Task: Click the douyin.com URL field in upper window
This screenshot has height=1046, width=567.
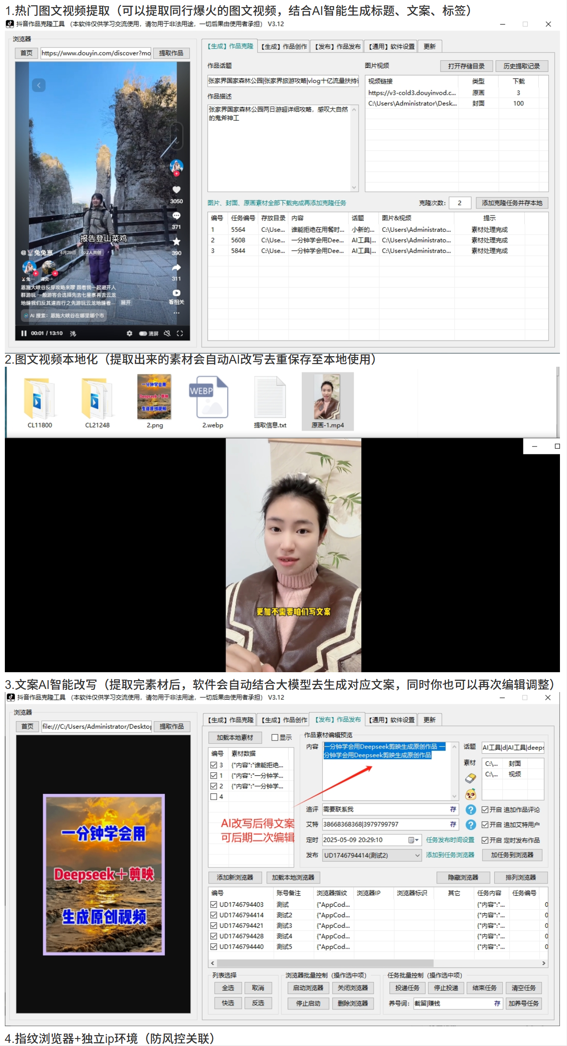Action: [x=96, y=53]
